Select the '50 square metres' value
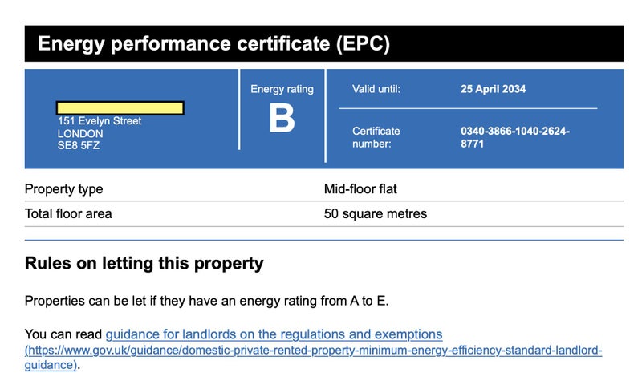Screen dimensions: 642x389 (x=376, y=213)
